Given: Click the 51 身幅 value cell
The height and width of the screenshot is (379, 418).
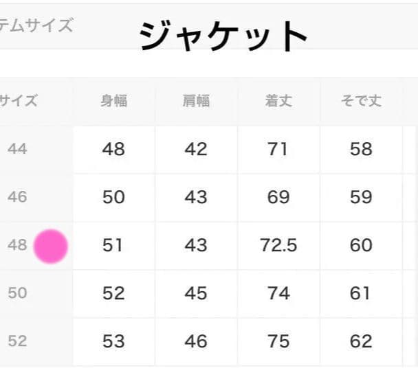Looking at the screenshot, I should click(113, 245).
